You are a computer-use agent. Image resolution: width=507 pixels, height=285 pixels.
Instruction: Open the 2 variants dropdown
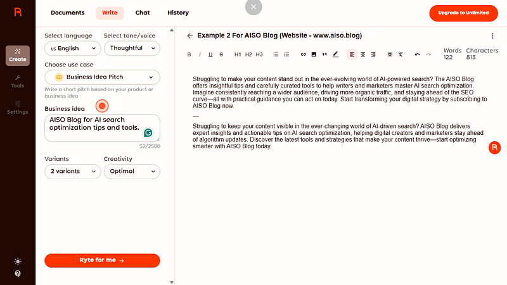point(73,172)
